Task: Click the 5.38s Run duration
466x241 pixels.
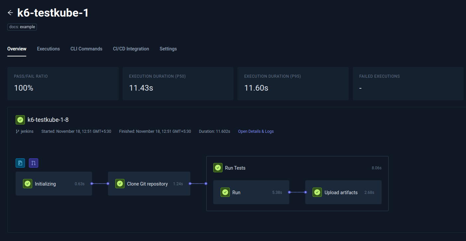Action: 277,193
